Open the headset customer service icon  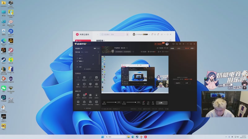[x=177, y=44]
